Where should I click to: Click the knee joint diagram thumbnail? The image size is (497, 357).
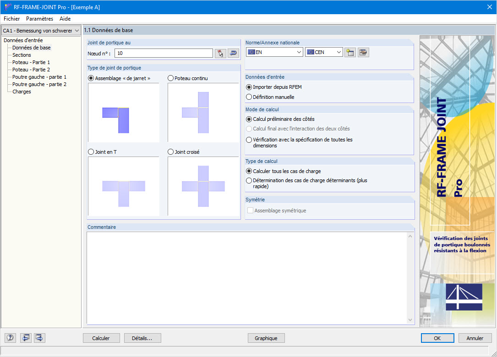[x=124, y=113]
